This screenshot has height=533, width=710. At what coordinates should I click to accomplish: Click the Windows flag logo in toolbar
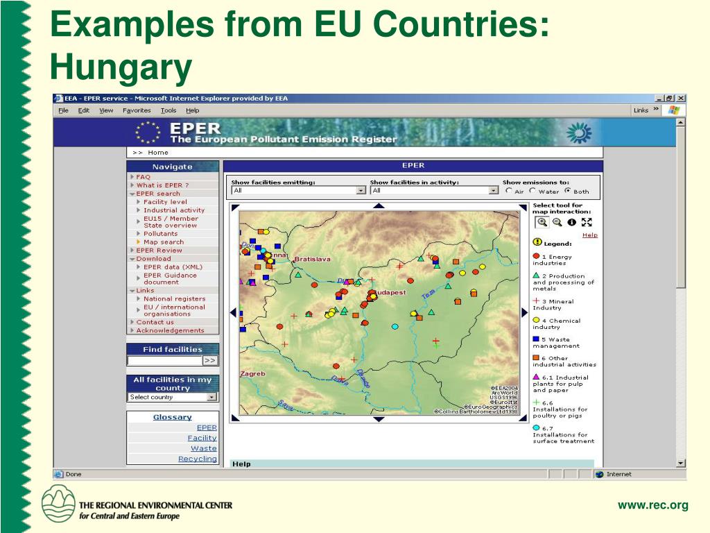tap(674, 110)
